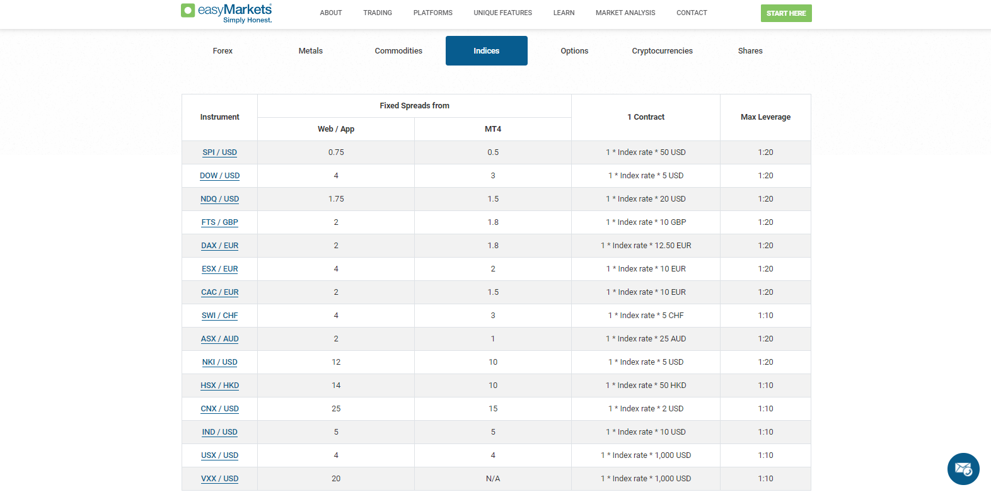Switch to the Metals tab

pos(311,50)
